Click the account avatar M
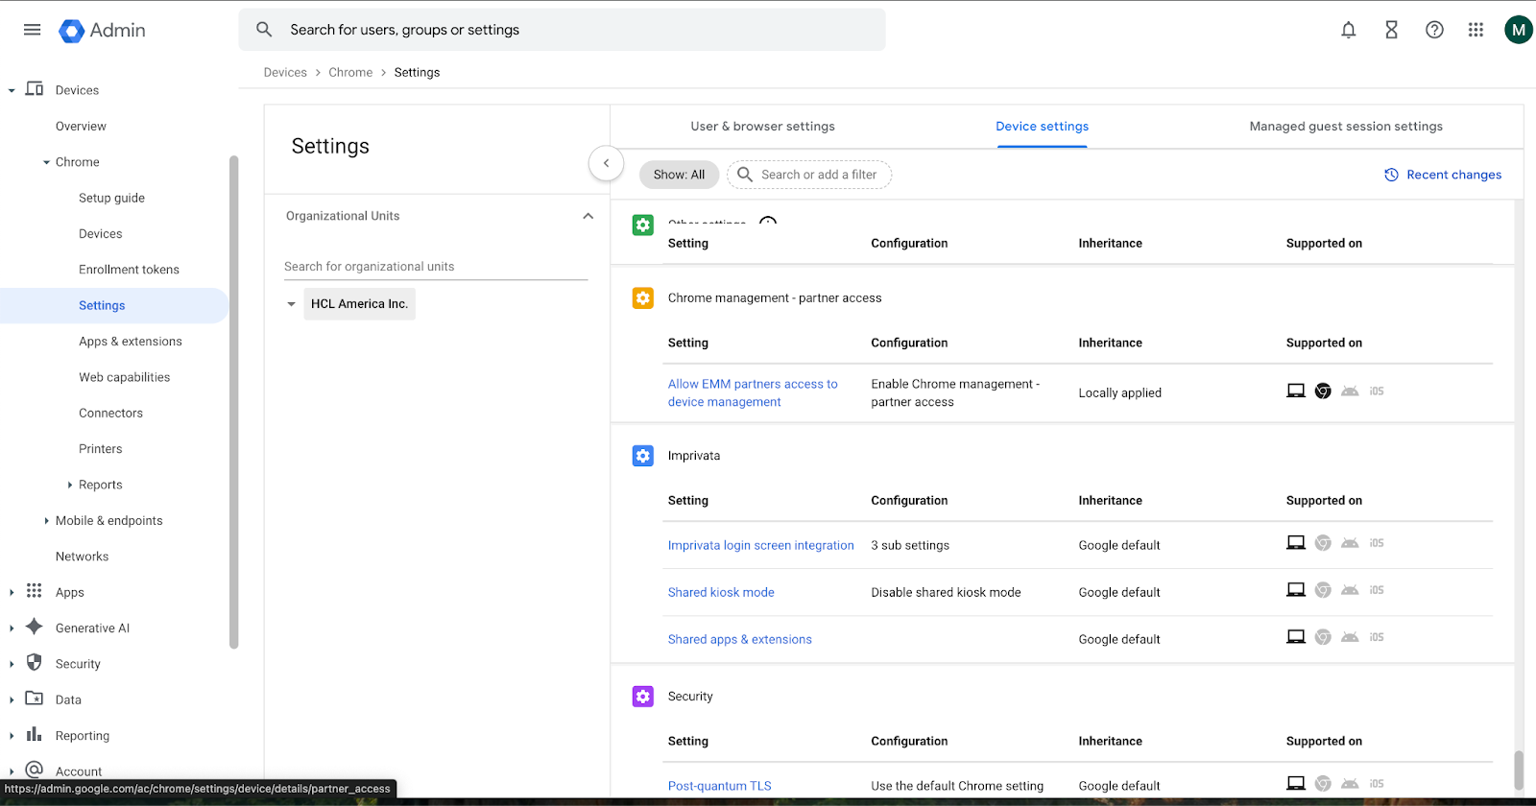 click(x=1518, y=30)
